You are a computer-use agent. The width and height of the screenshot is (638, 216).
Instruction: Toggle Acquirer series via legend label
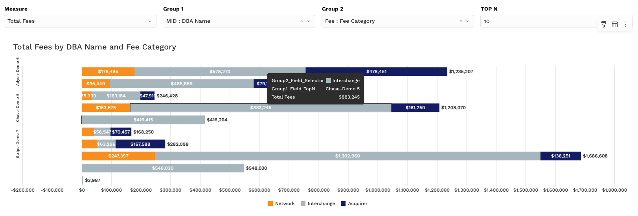[x=357, y=203]
